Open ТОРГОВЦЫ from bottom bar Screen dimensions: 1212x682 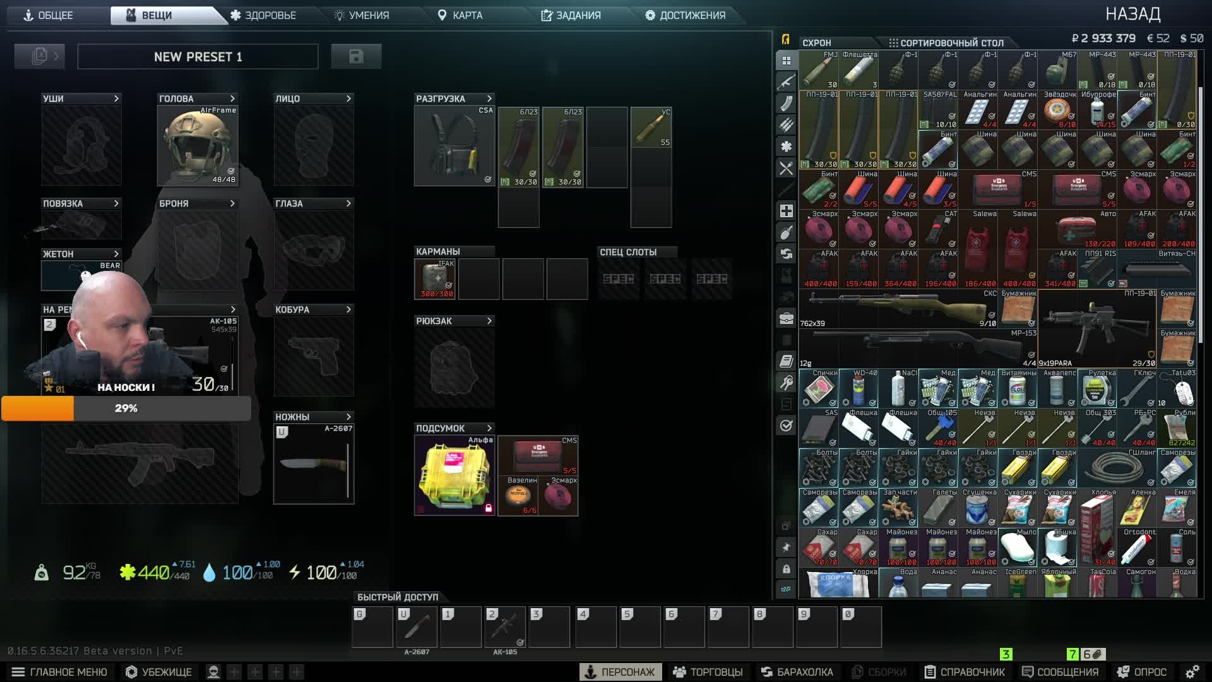pos(708,672)
